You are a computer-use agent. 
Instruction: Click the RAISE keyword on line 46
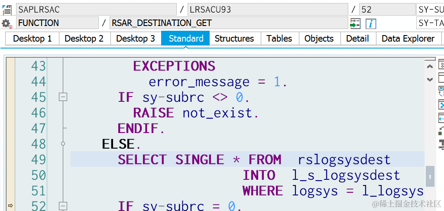pyautogui.click(x=153, y=113)
